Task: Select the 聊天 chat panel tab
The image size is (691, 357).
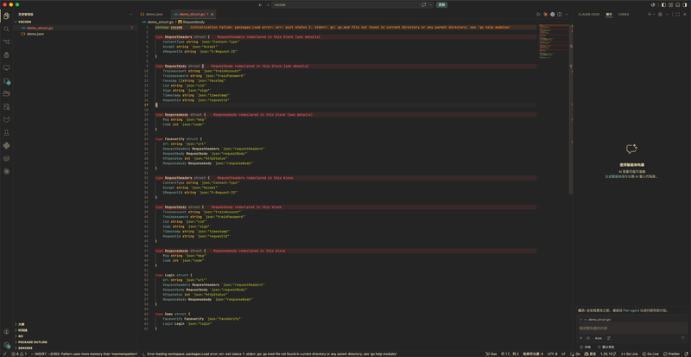Action: (x=609, y=14)
